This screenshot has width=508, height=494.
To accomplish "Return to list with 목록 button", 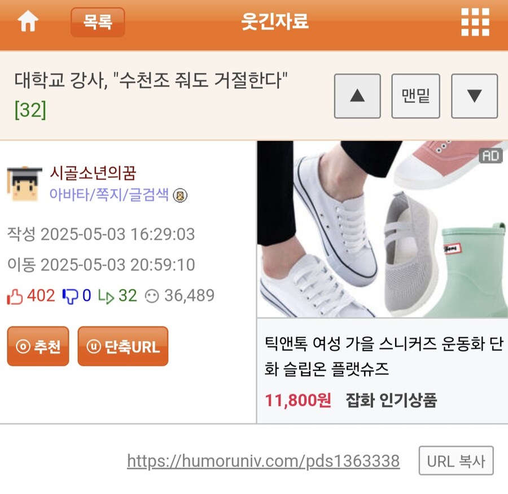I will (x=98, y=22).
